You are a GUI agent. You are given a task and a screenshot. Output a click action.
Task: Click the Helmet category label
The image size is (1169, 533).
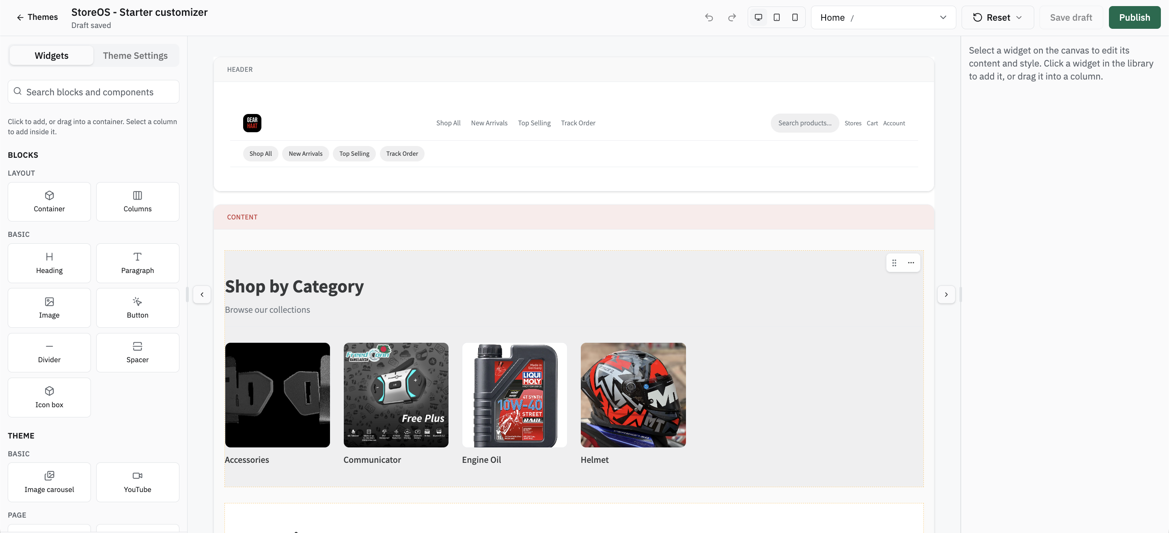[595, 460]
